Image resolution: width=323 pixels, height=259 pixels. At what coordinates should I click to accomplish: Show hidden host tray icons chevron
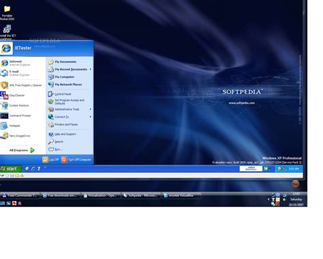pyautogui.click(x=268, y=200)
